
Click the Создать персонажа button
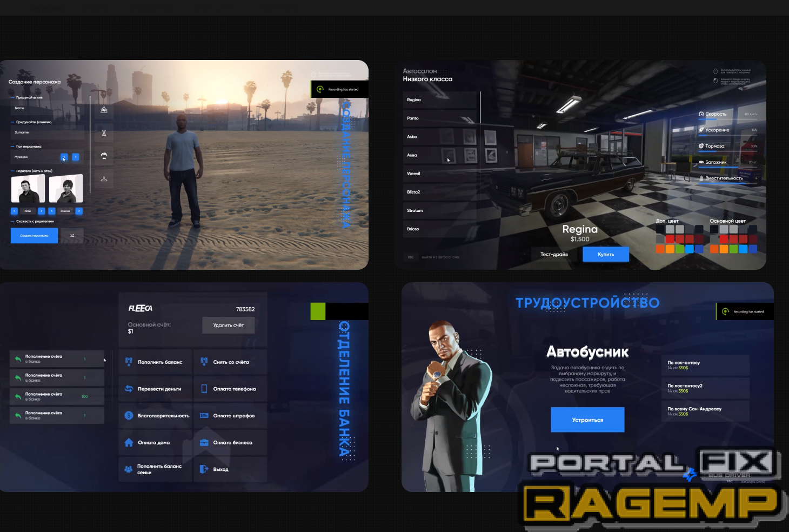point(34,236)
